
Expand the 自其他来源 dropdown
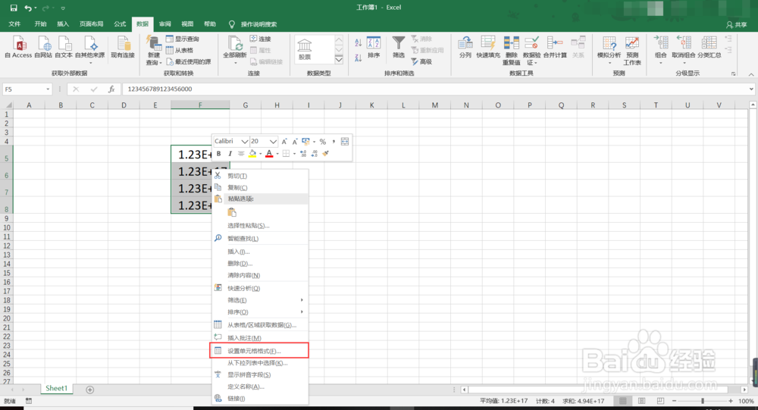[x=90, y=63]
